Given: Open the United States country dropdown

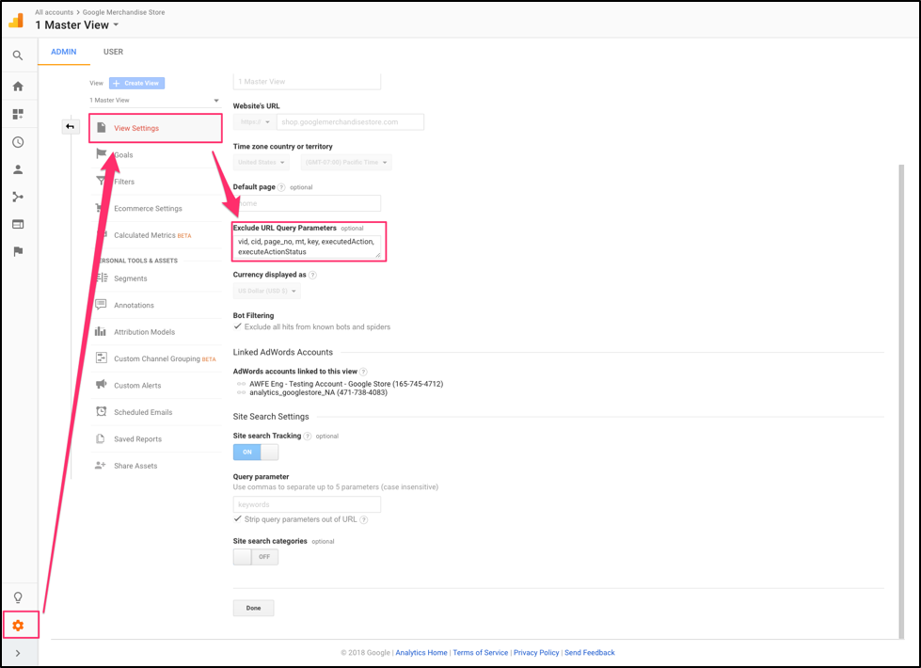Looking at the screenshot, I should coord(261,162).
